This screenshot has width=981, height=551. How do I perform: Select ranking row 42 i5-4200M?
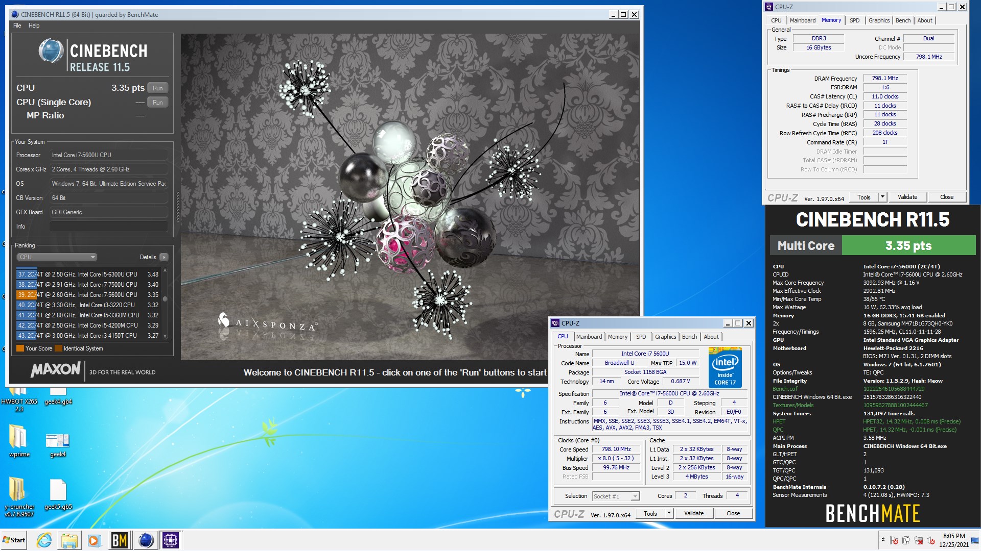pyautogui.click(x=88, y=325)
